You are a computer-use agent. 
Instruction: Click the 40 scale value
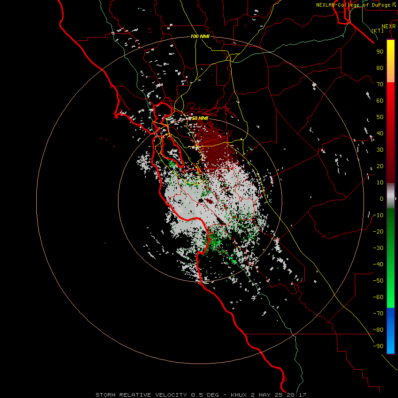[x=380, y=133]
